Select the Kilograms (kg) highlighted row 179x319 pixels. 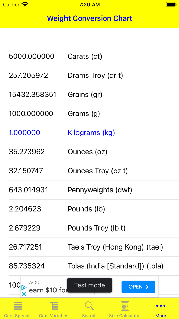click(89, 133)
